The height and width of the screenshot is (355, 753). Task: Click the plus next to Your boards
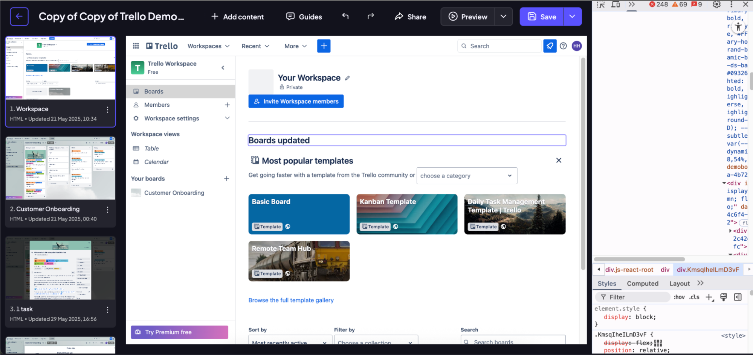(x=226, y=179)
